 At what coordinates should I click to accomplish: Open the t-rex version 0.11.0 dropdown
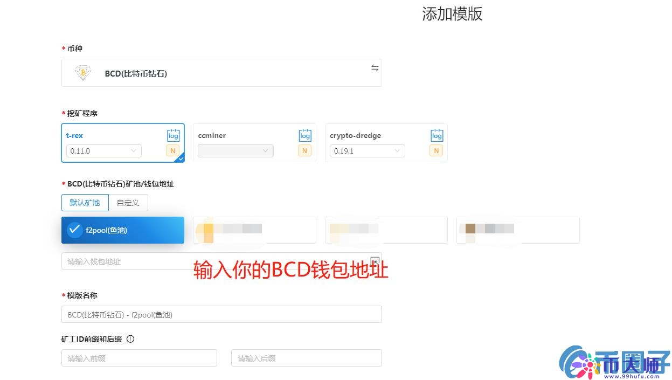pyautogui.click(x=104, y=151)
